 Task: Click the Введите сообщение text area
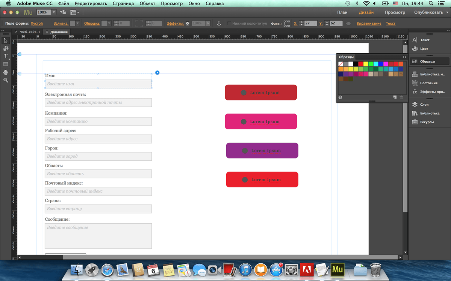pos(98,236)
